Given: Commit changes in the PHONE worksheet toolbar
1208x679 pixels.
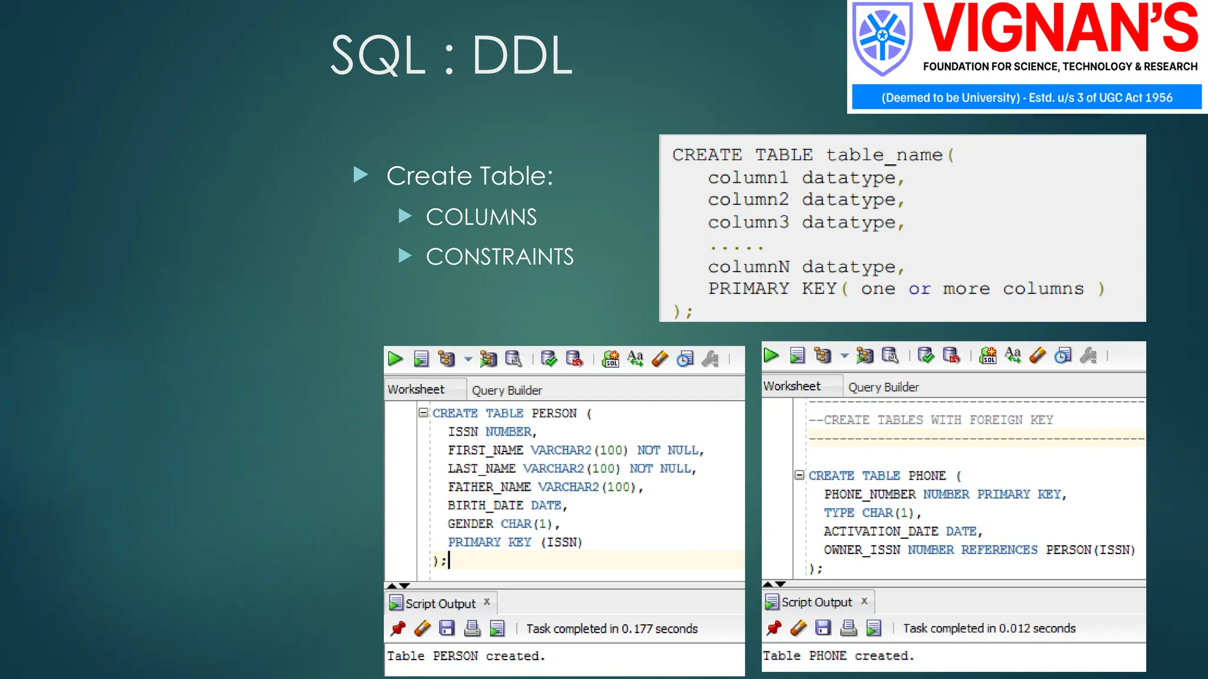Looking at the screenshot, I should coord(926,355).
